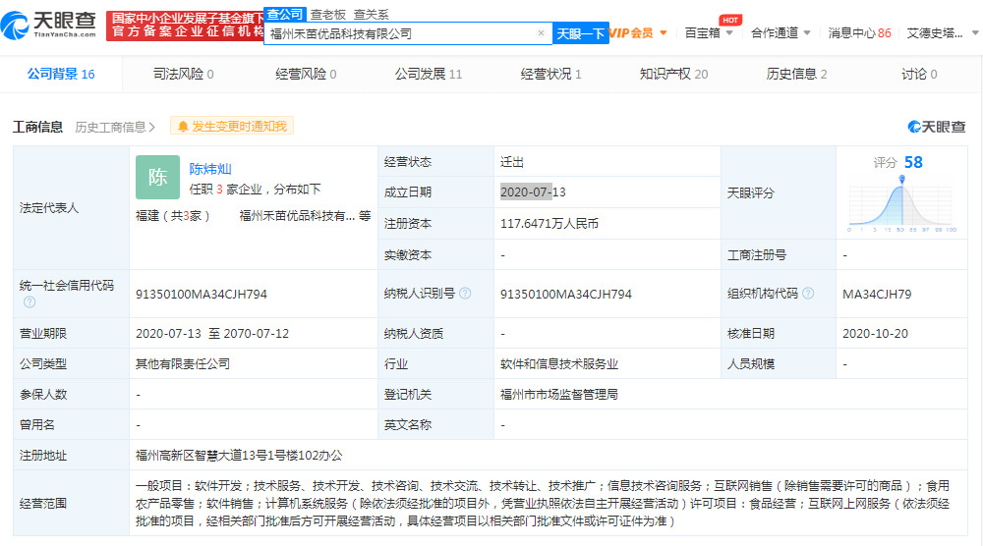Click the 天眼查 watermark logo beside 工商信息
Image resolution: width=983 pixels, height=546 pixels.
[937, 127]
